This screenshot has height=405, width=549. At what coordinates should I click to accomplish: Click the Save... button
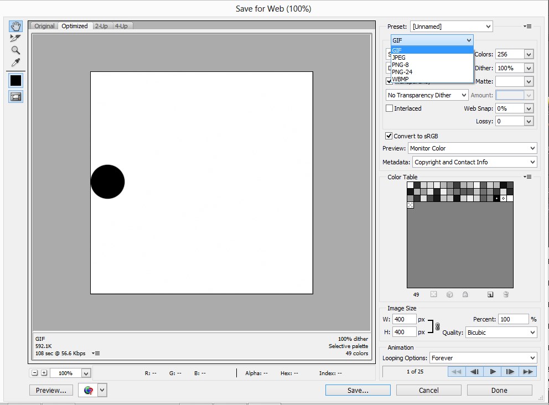[358, 390]
